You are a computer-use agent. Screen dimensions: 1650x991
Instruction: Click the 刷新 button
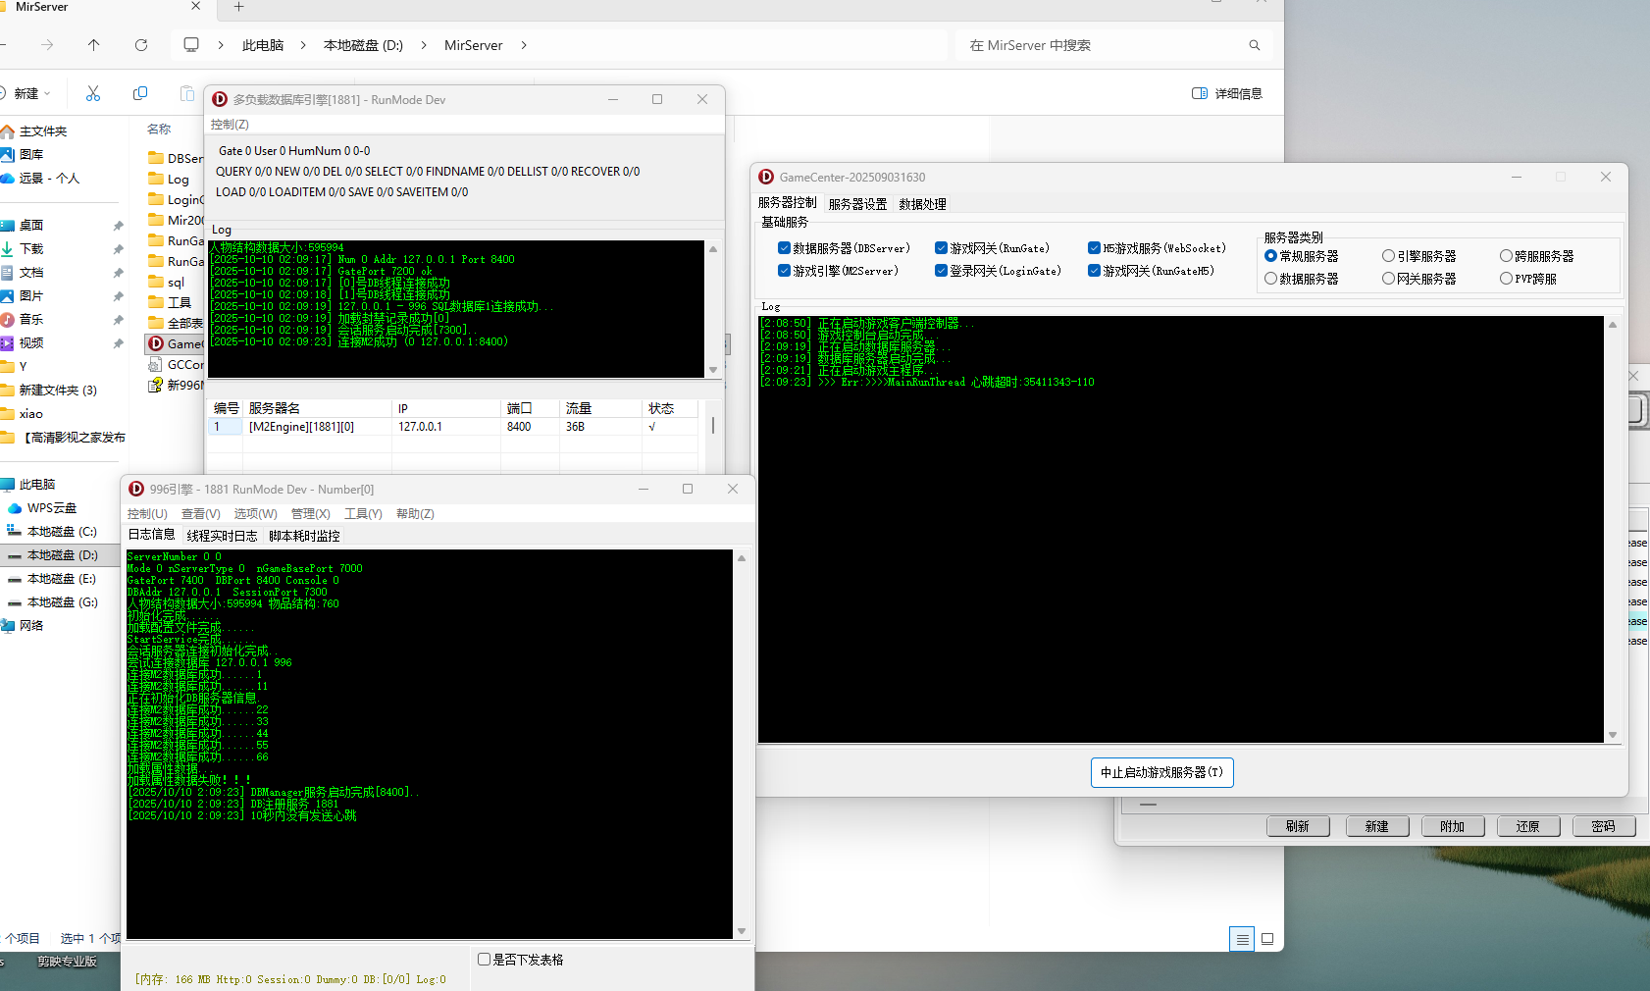1298,826
